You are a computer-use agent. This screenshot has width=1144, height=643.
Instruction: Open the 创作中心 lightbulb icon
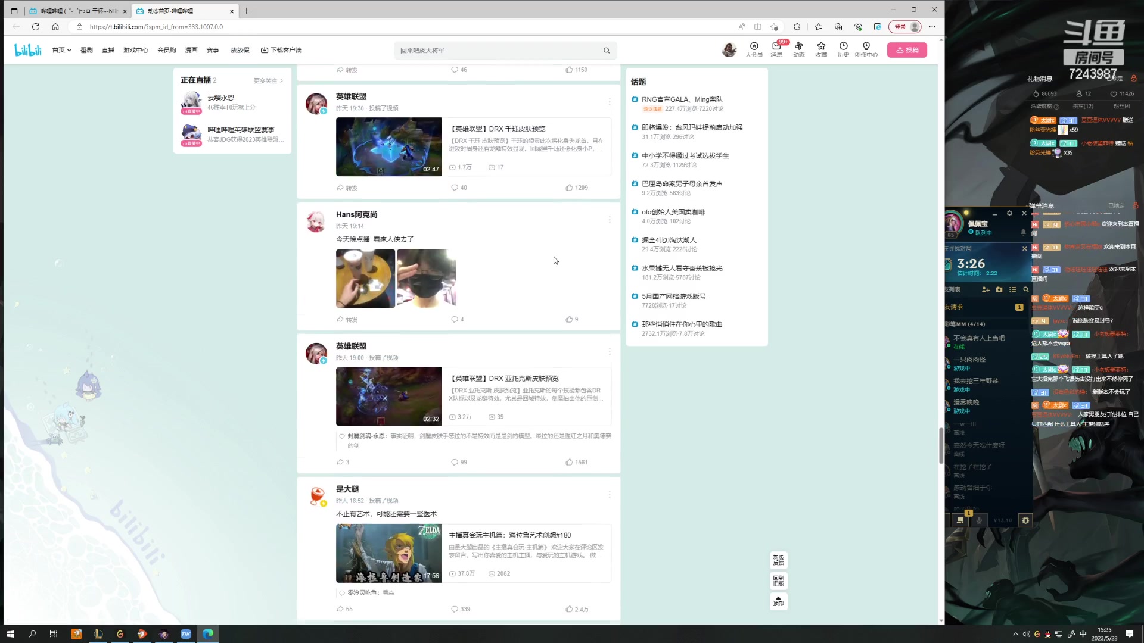click(866, 50)
